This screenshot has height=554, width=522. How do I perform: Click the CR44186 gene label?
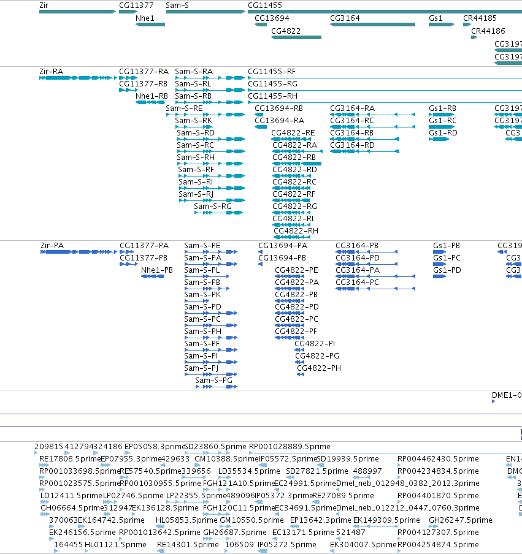(488, 31)
